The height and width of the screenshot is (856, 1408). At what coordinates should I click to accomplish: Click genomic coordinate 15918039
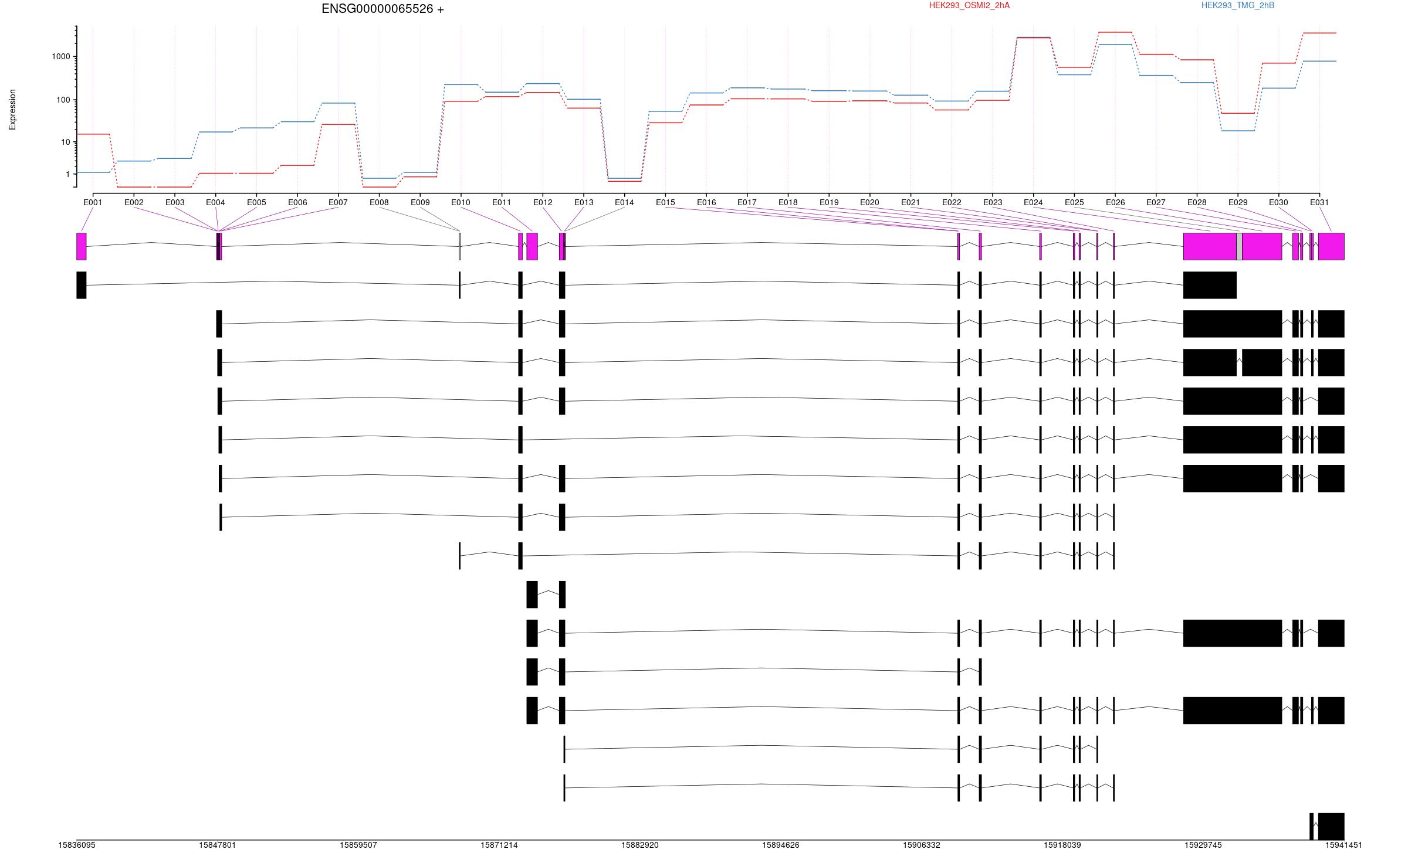pyautogui.click(x=1062, y=845)
